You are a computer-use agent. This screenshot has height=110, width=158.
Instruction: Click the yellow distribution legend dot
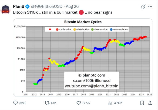point(75,29)
